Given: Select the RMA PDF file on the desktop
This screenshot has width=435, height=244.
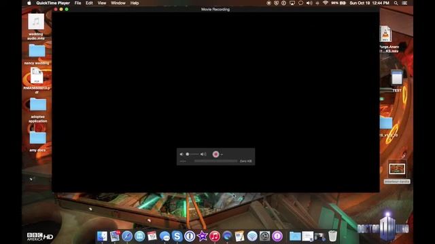Looking at the screenshot, I should [37, 80].
